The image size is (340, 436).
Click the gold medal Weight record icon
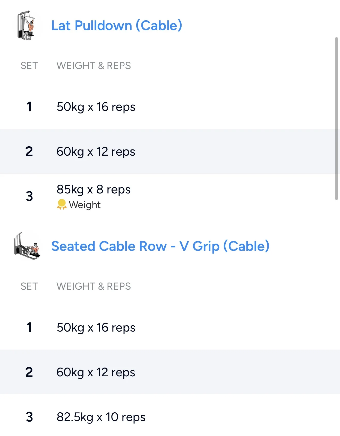pos(62,204)
